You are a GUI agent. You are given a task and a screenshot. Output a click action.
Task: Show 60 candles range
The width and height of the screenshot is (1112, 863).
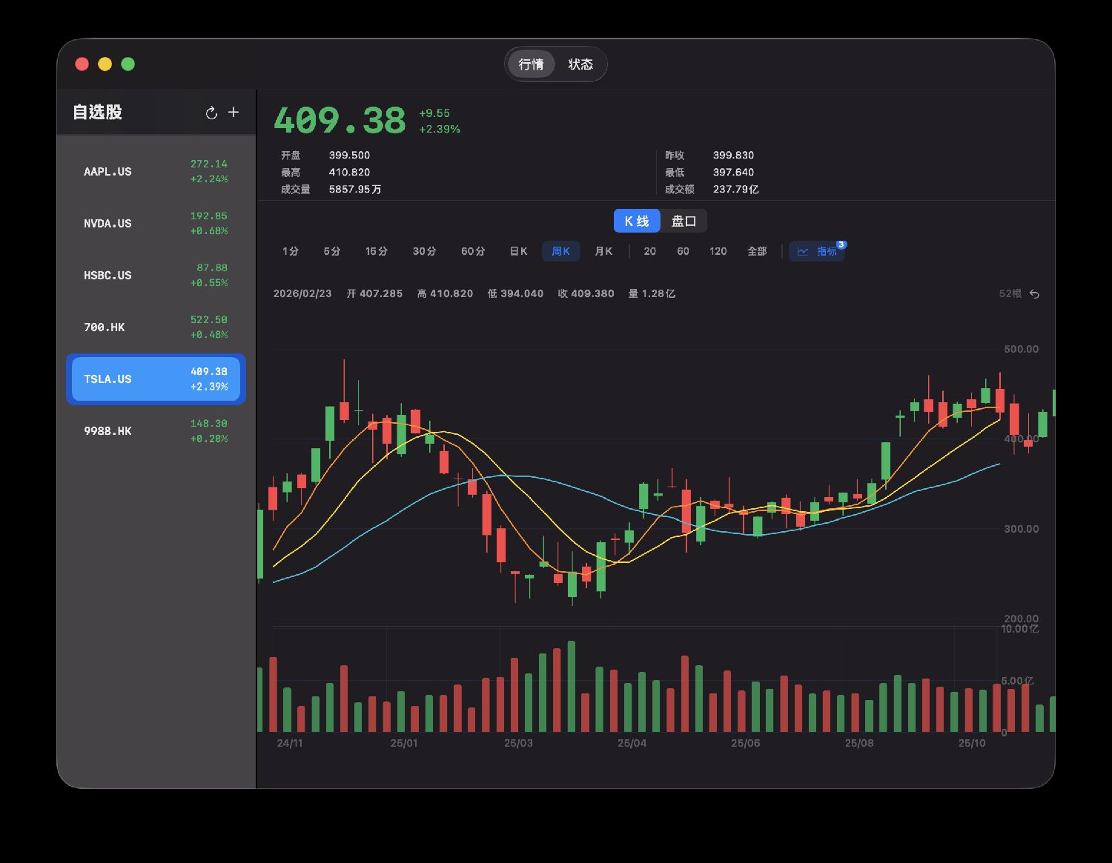pos(684,252)
